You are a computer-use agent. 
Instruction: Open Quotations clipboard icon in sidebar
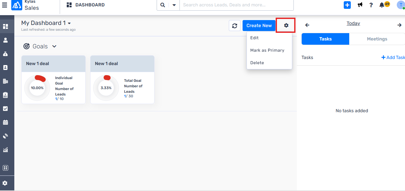coord(5,95)
